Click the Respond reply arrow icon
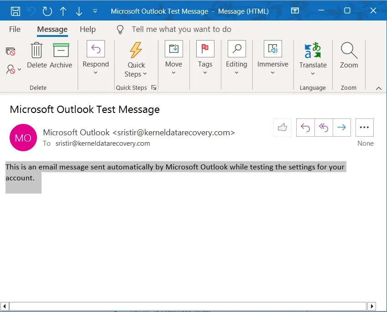Screen dimensions: 387x312 [x=96, y=49]
